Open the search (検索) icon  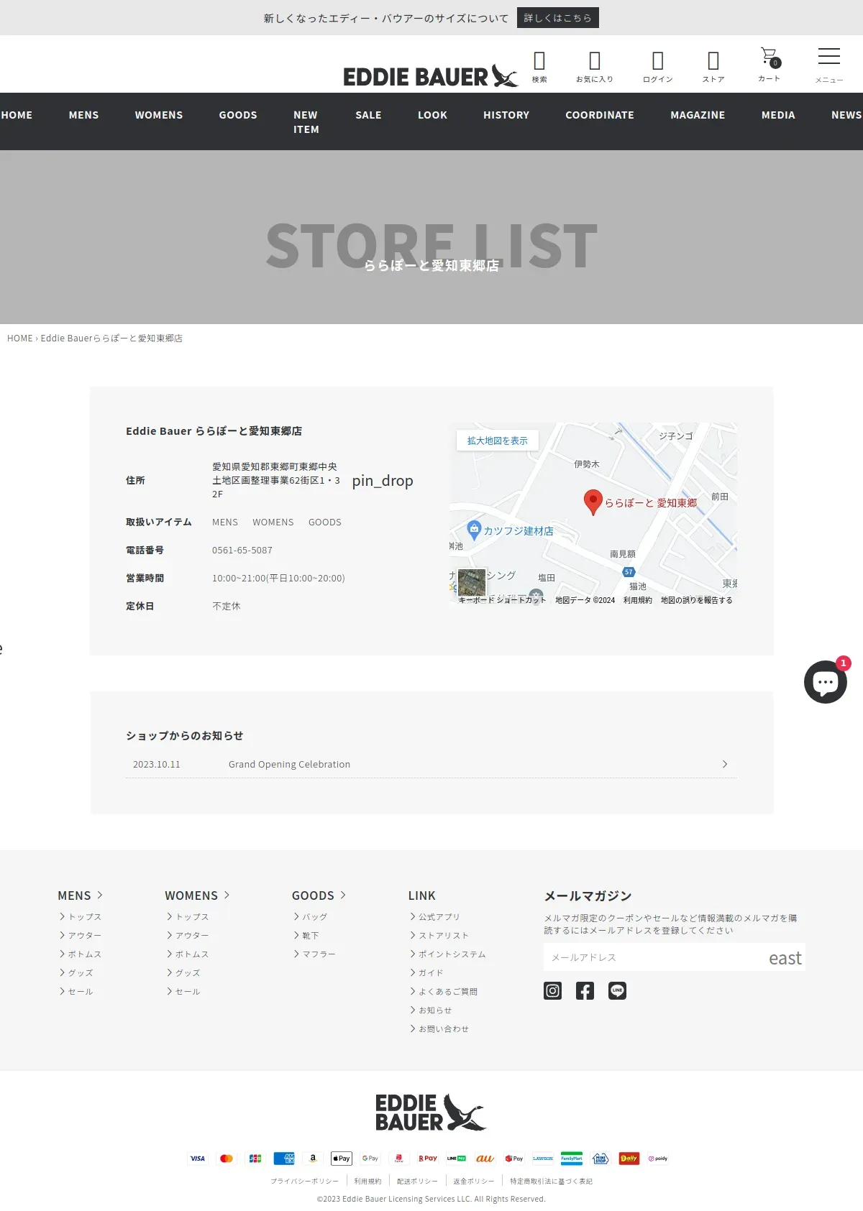coord(539,66)
